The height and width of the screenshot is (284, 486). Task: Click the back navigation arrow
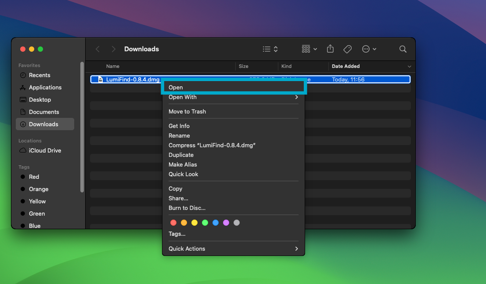97,49
